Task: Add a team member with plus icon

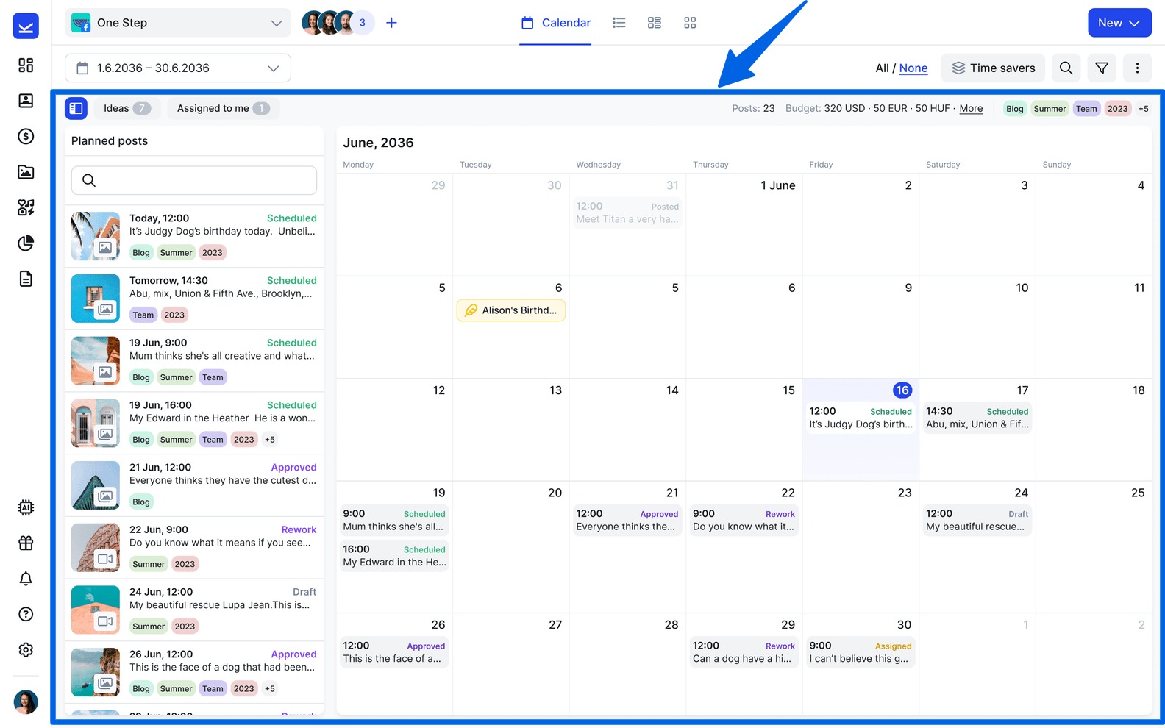Action: (x=391, y=23)
